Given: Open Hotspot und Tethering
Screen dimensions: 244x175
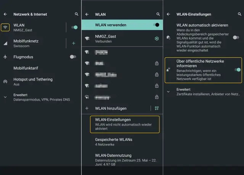Looking at the screenshot, I should tap(33, 82).
